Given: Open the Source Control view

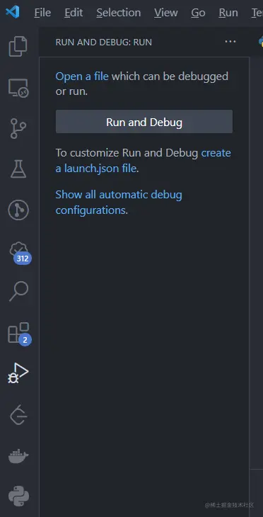Looking at the screenshot, I should (x=18, y=129).
